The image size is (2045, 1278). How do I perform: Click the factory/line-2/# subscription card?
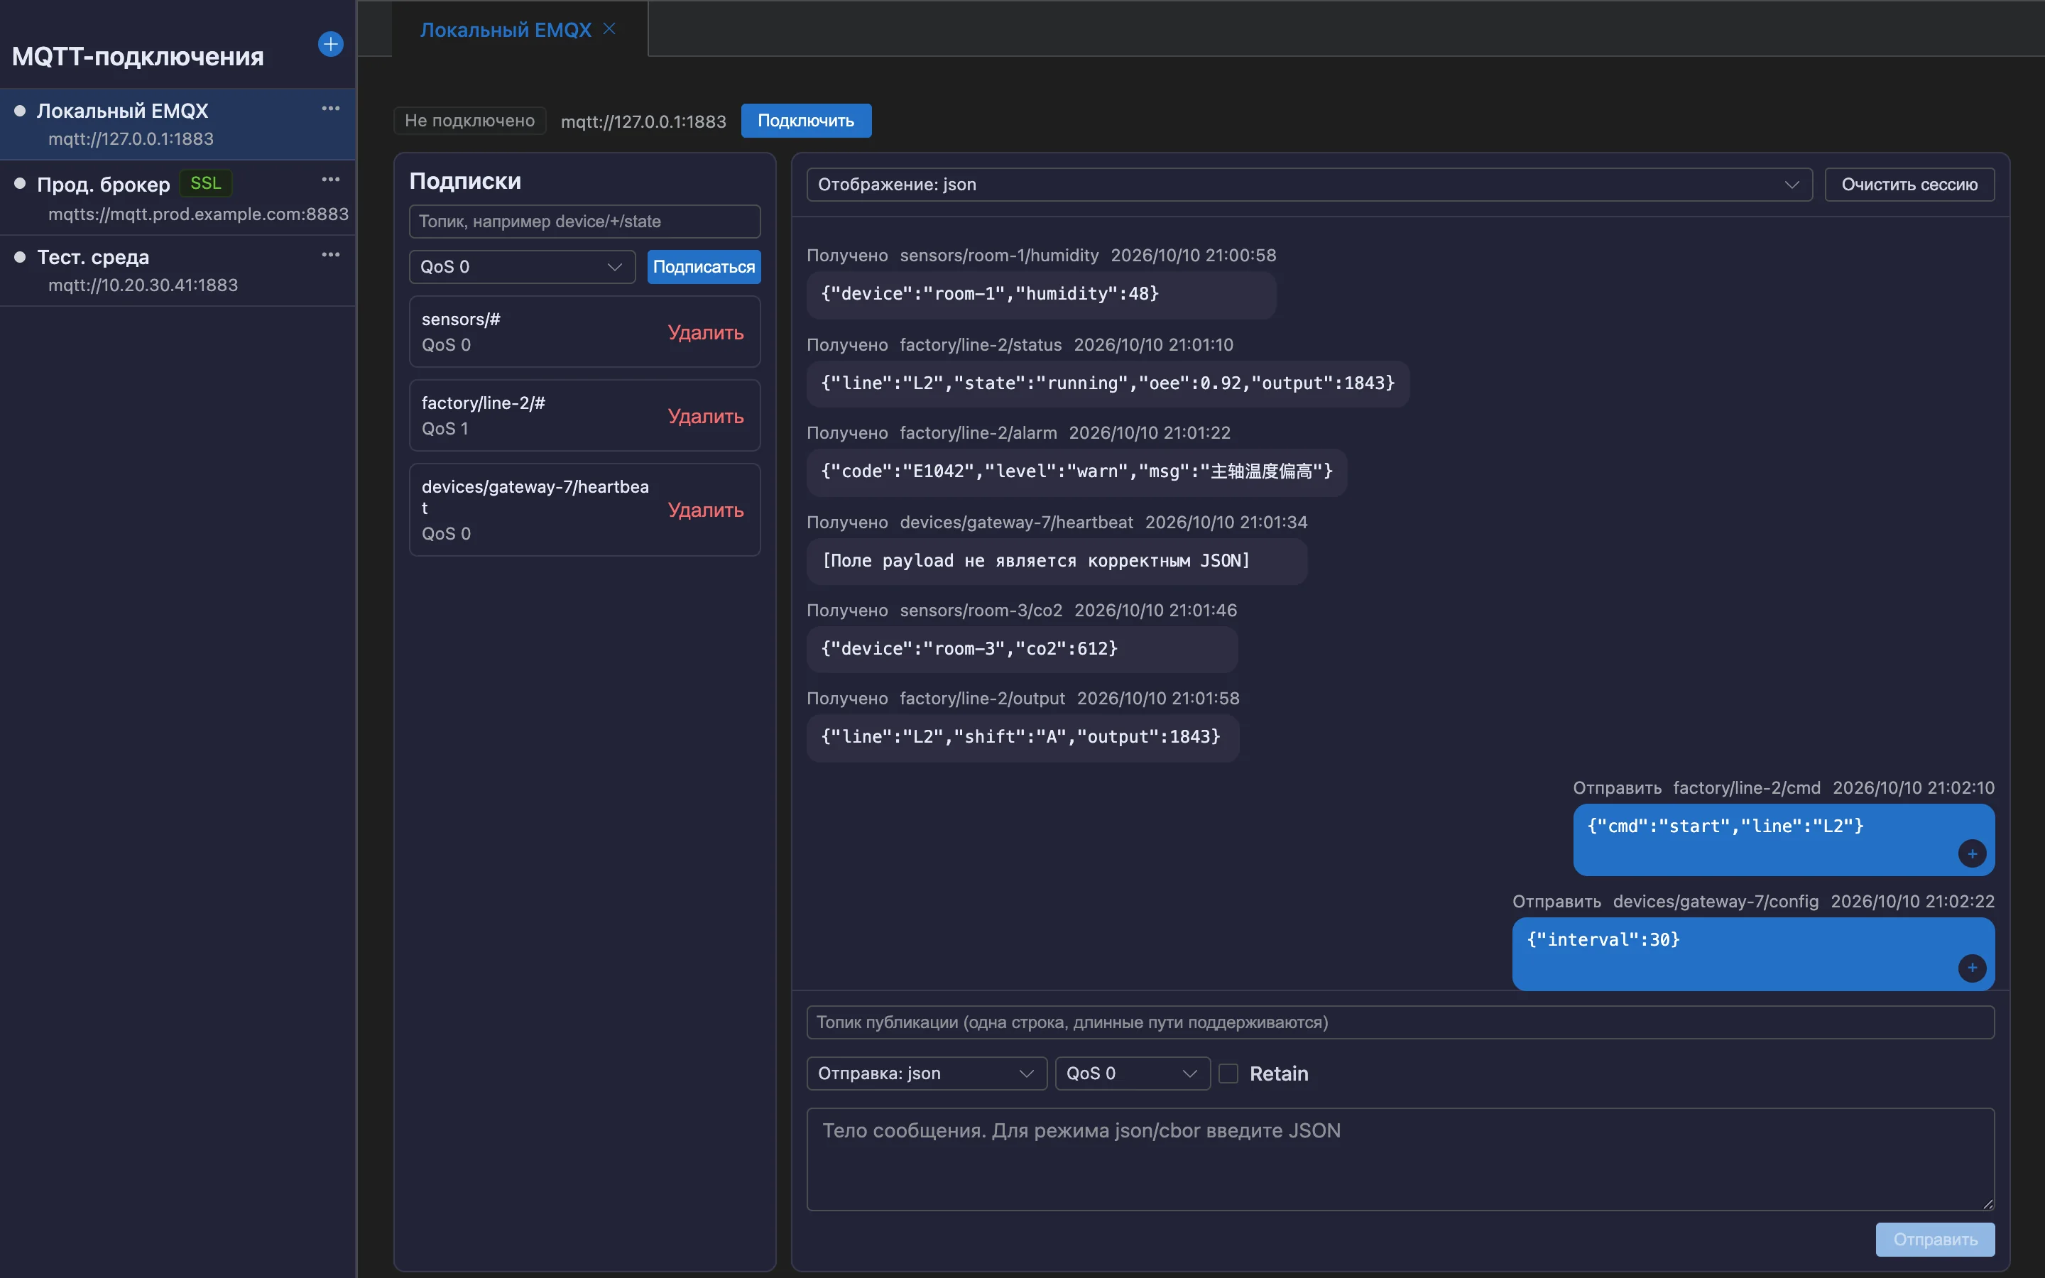click(584, 415)
